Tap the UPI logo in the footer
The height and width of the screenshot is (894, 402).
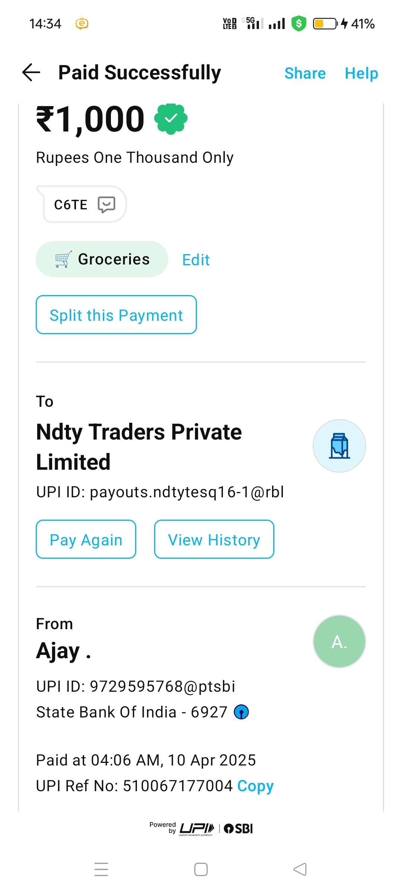pyautogui.click(x=197, y=828)
